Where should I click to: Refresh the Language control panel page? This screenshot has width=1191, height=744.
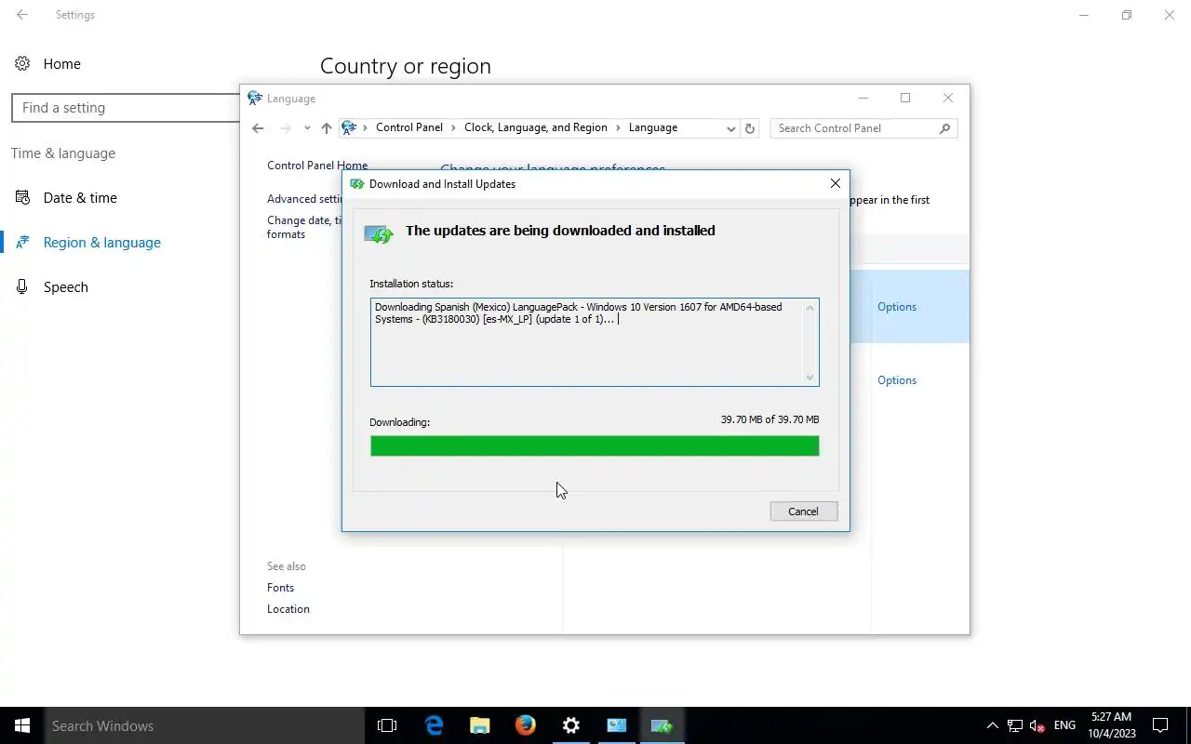pos(750,128)
